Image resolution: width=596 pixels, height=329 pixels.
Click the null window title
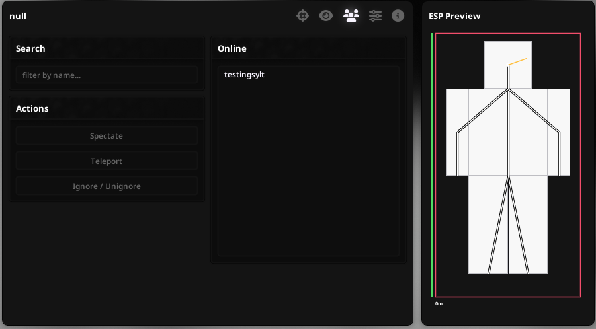[x=18, y=16]
